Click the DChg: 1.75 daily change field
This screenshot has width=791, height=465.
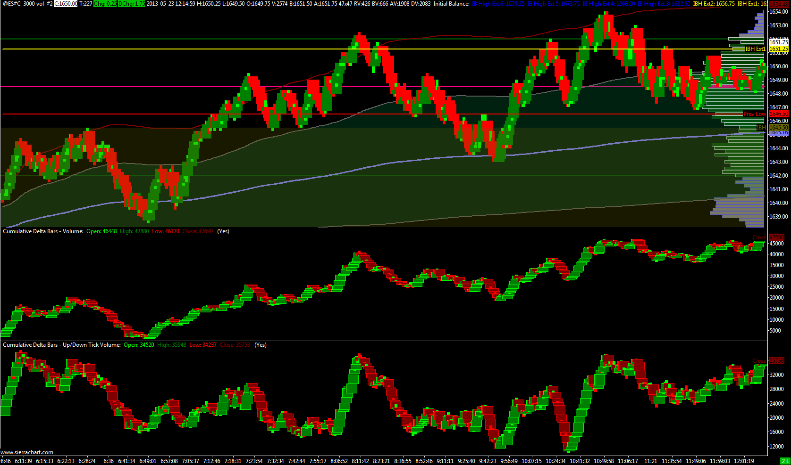click(132, 4)
